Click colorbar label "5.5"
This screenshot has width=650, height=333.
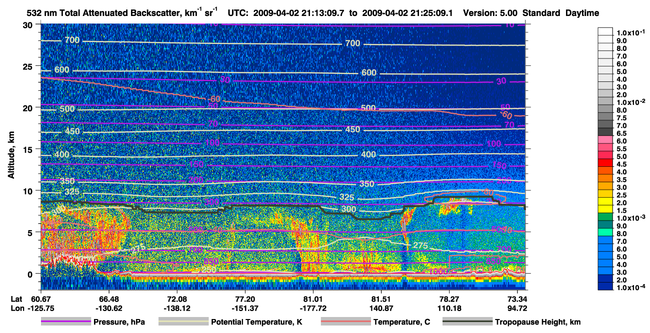point(622,149)
